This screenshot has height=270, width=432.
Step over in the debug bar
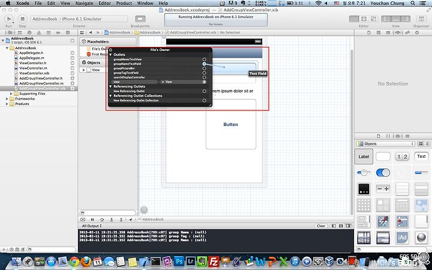pyautogui.click(x=102, y=220)
